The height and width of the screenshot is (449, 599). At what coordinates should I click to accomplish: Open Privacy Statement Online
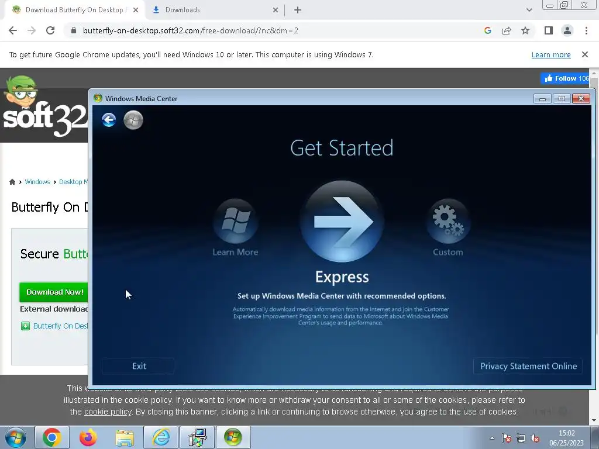point(528,366)
